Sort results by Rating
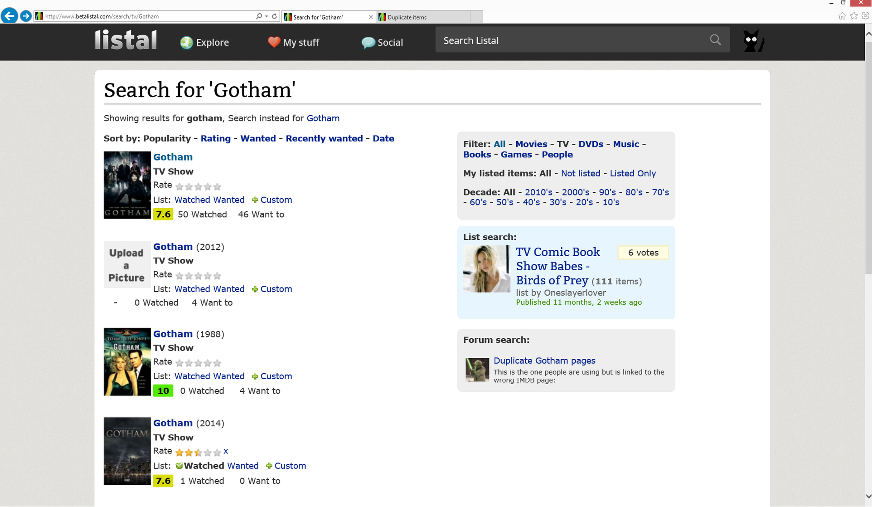The width and height of the screenshot is (872, 507). 216,139
